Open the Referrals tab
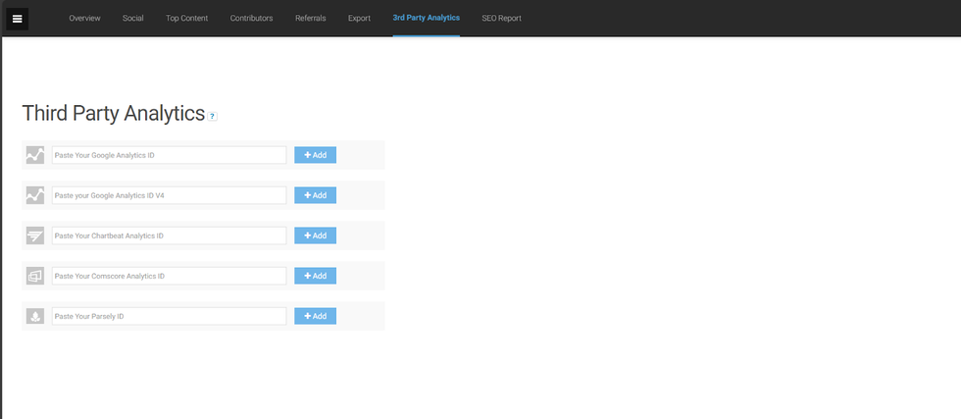 (x=310, y=19)
